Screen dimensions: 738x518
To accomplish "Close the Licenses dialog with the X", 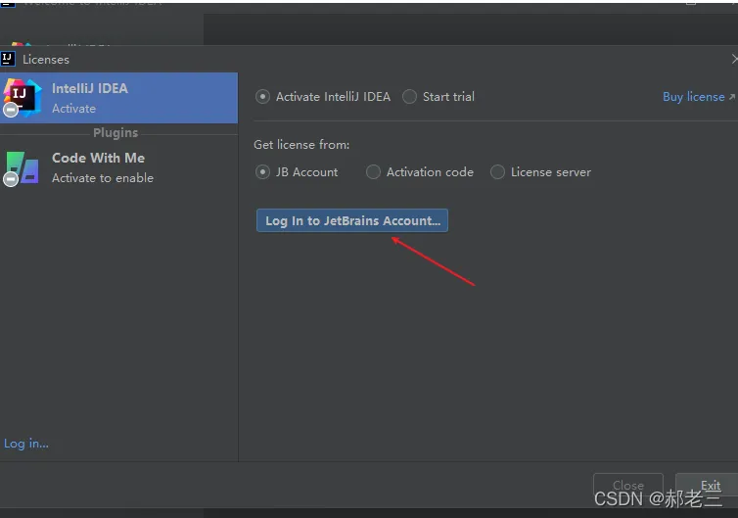I will 734,59.
